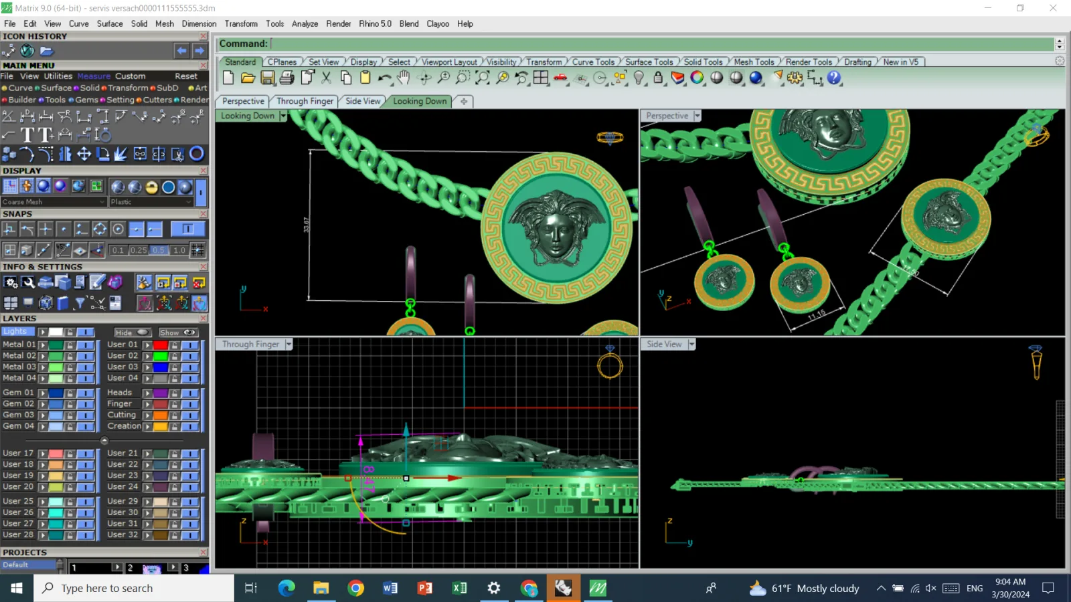This screenshot has width=1071, height=602.
Task: Open the color wheel icon in toolbar
Action: pos(697,78)
